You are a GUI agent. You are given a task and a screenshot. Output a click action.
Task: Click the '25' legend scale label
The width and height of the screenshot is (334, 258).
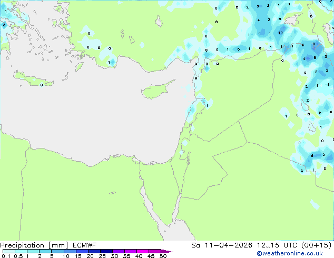tap(102, 256)
